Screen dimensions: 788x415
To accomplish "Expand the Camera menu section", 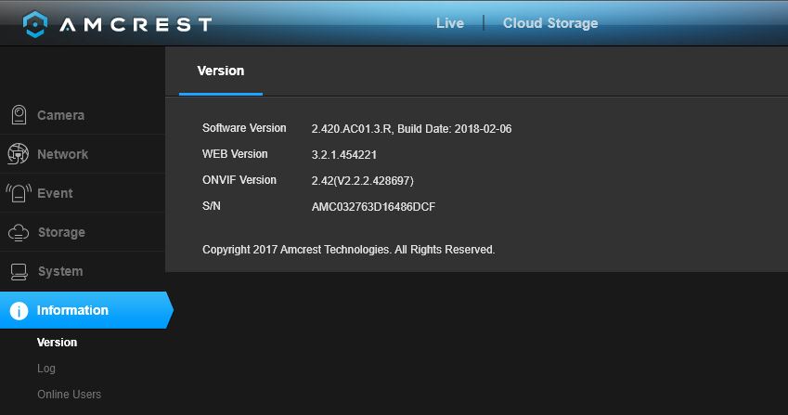I will click(x=83, y=115).
